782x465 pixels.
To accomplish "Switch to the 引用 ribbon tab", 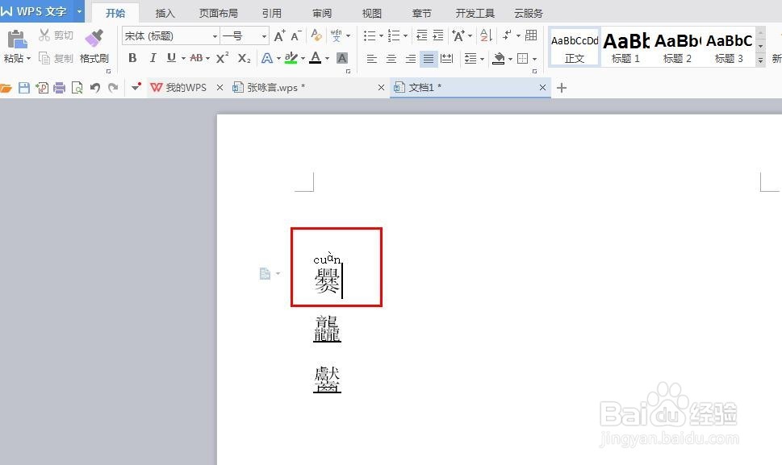I will pyautogui.click(x=272, y=14).
